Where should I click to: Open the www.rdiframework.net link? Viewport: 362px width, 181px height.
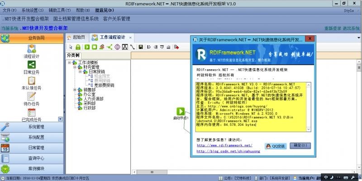pyautogui.click(x=224, y=145)
